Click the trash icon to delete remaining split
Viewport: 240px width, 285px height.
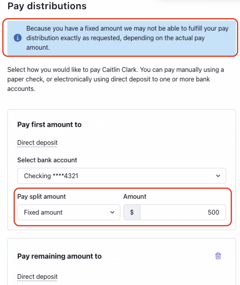[218, 256]
